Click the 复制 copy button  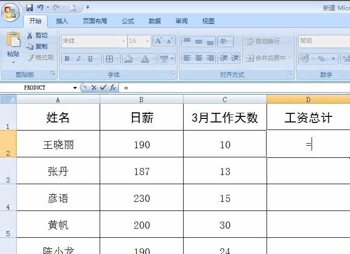tap(37, 46)
